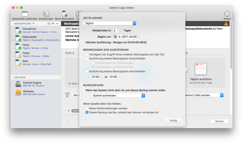242x142 pixels.
Task: Add a backup plan with the plus icon
Action: click(x=53, y=23)
